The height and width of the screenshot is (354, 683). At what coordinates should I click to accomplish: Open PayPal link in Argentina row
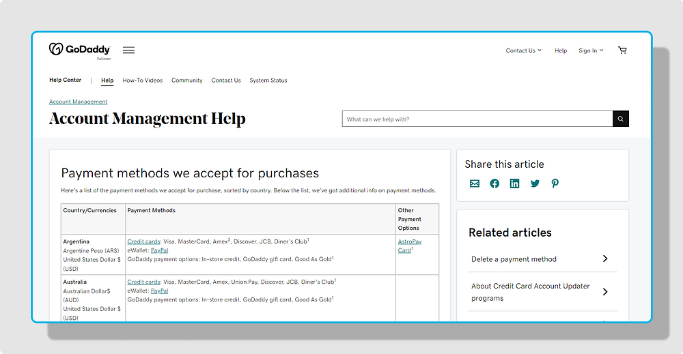pyautogui.click(x=159, y=250)
